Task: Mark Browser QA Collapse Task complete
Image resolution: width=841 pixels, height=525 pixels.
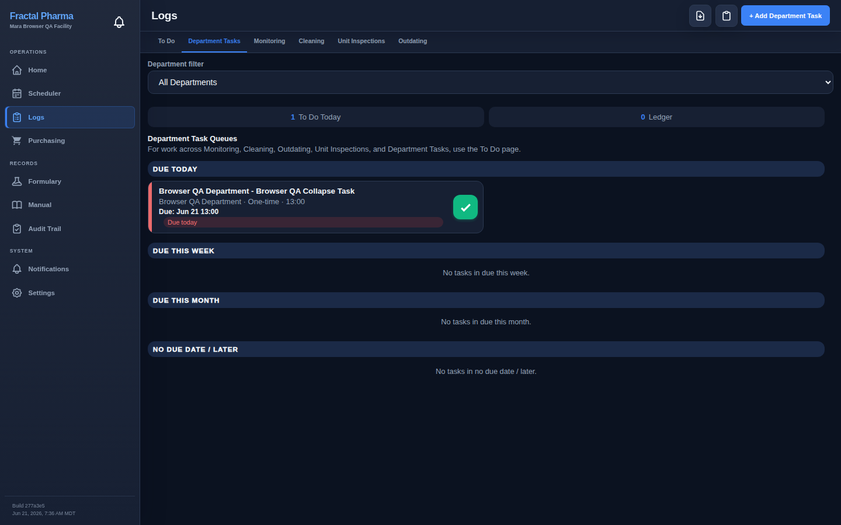Action: pos(465,207)
